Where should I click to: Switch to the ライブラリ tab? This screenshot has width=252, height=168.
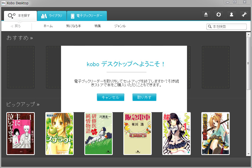(51, 16)
